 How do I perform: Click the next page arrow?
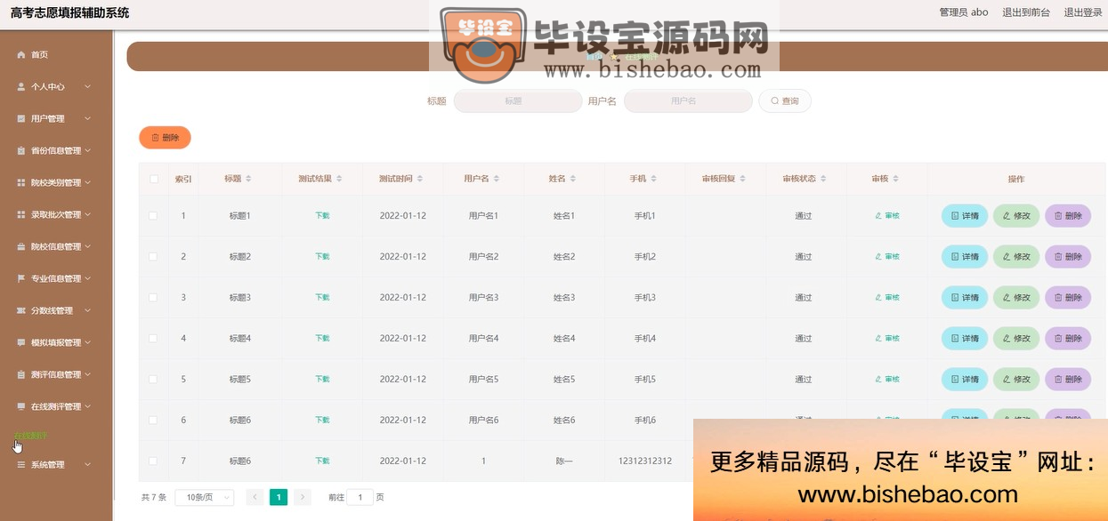[303, 498]
